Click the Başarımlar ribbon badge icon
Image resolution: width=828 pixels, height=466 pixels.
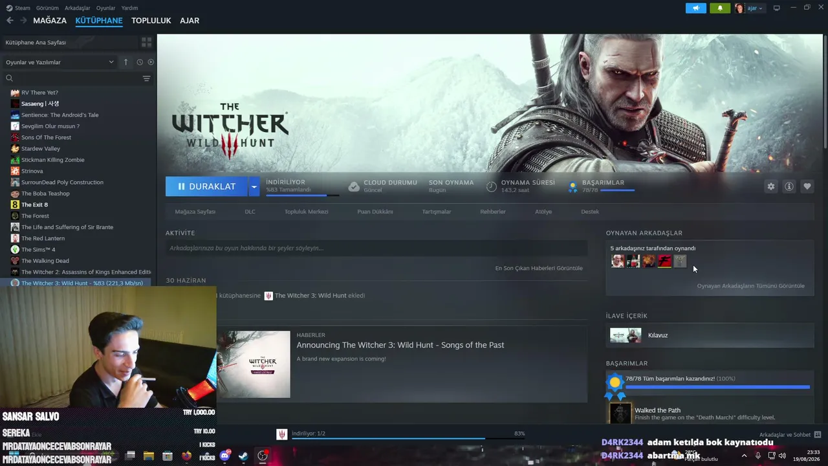572,187
